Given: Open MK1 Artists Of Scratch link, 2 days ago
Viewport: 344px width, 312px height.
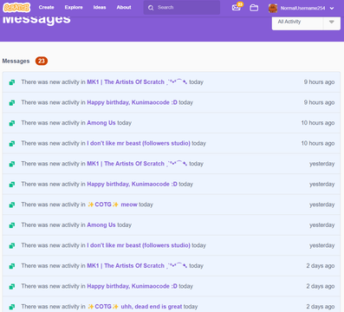Looking at the screenshot, I should click(x=137, y=266).
